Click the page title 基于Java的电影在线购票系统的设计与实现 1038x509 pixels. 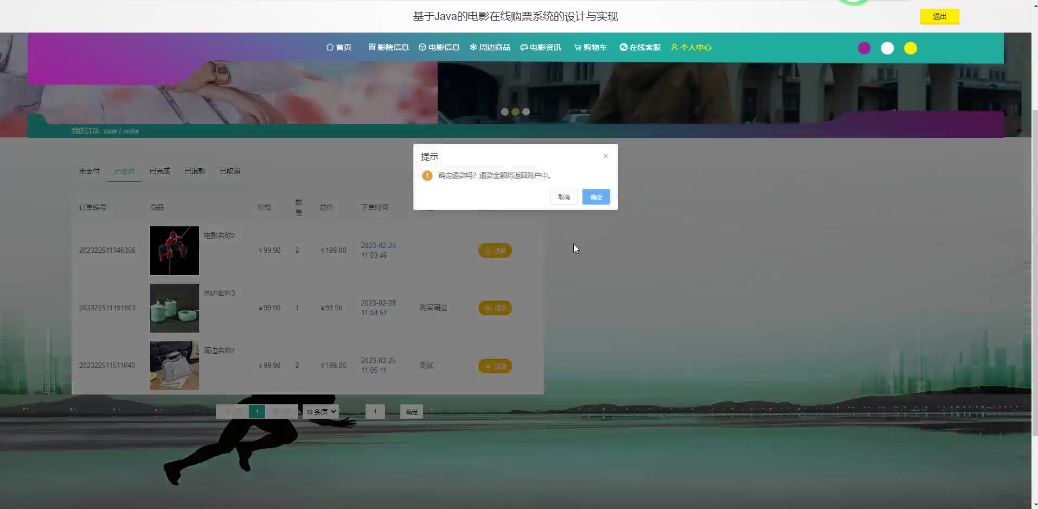(515, 16)
